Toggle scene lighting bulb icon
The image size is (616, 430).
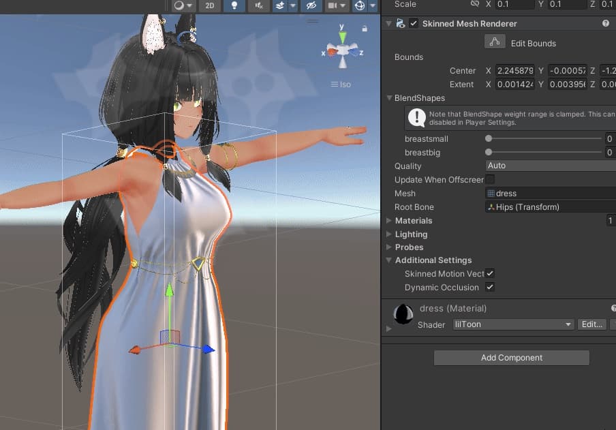[x=234, y=5]
